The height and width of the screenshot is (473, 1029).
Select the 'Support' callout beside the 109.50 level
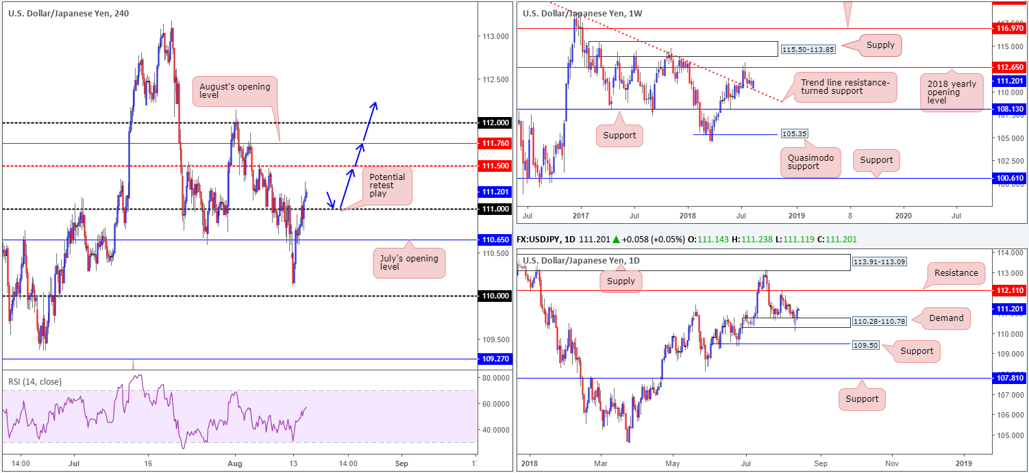(917, 351)
